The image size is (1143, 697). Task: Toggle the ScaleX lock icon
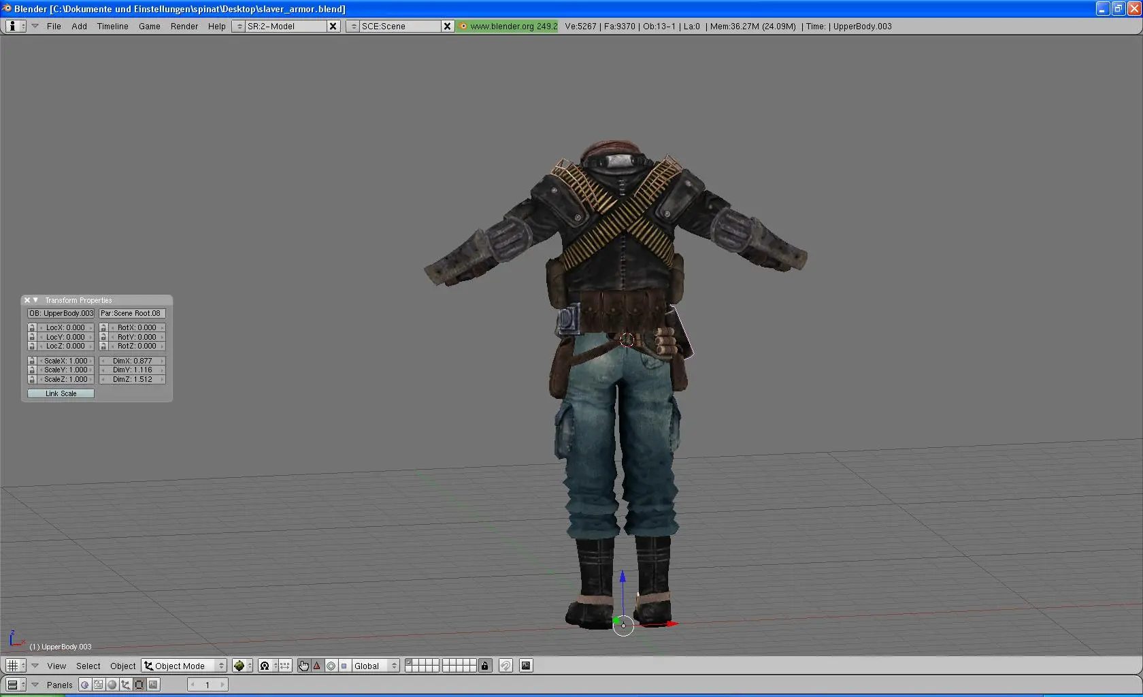pyautogui.click(x=32, y=361)
